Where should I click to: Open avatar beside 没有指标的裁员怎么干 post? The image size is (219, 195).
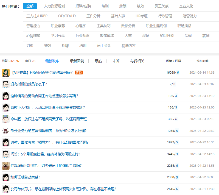pyautogui.click(x=5, y=84)
